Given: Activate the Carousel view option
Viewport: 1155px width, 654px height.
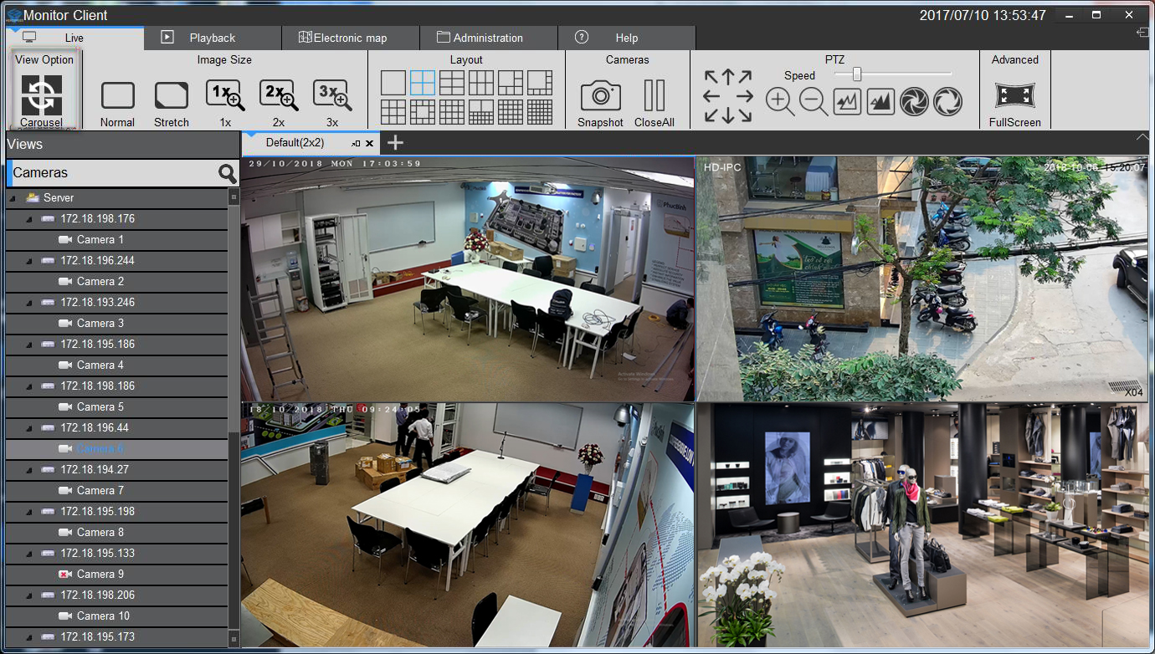Looking at the screenshot, I should (41, 95).
